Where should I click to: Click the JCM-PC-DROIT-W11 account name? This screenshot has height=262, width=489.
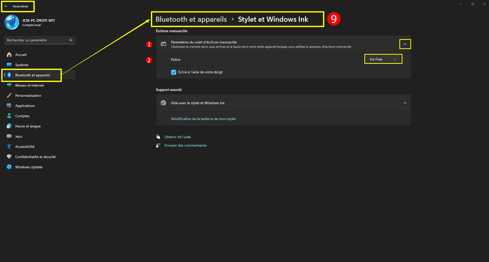[39, 20]
